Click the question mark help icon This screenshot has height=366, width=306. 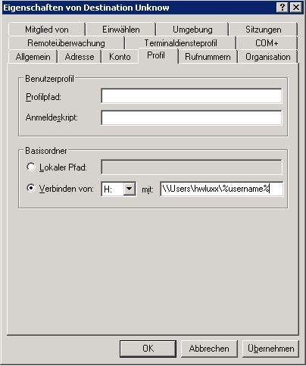tap(283, 8)
